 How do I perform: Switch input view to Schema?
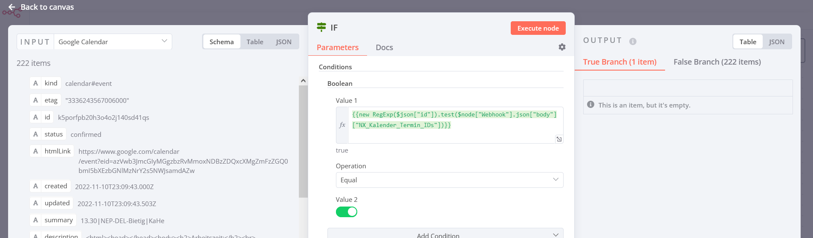(x=221, y=42)
